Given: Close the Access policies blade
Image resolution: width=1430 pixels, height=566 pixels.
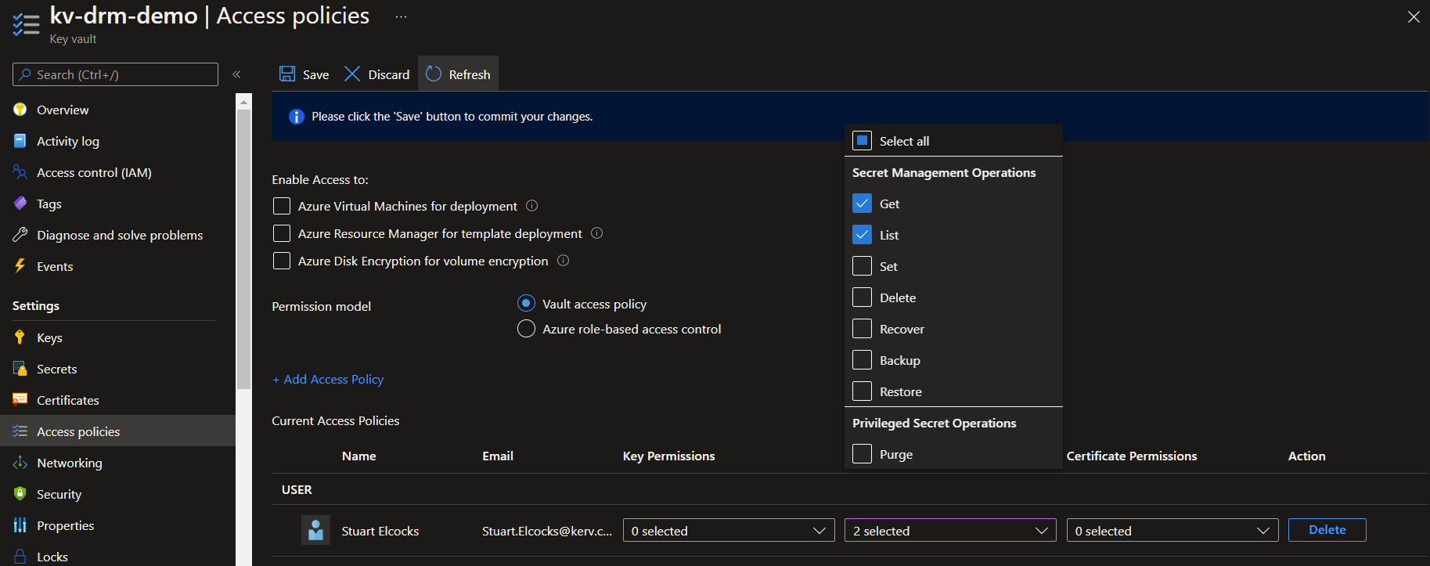Looking at the screenshot, I should [1414, 16].
